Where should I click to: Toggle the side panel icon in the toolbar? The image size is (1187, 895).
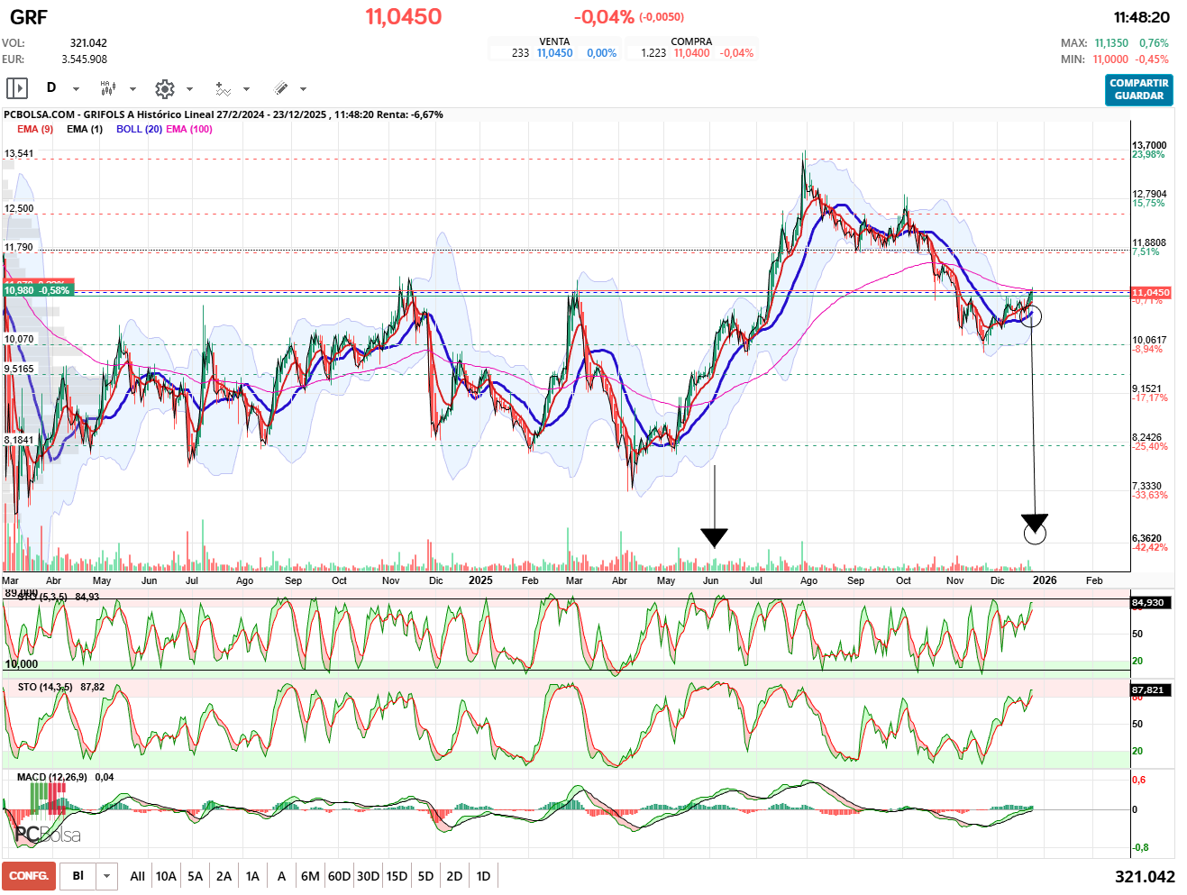(x=17, y=88)
